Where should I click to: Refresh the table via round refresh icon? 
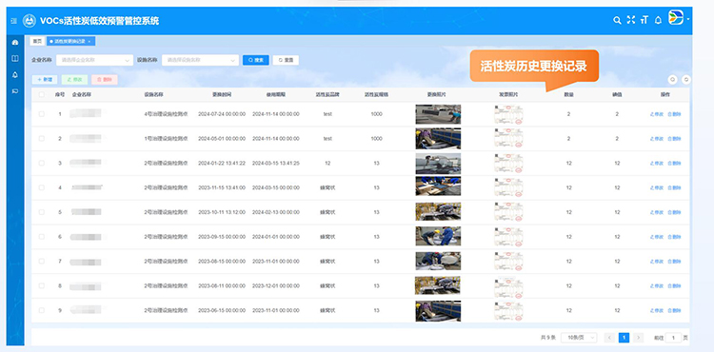pos(685,80)
